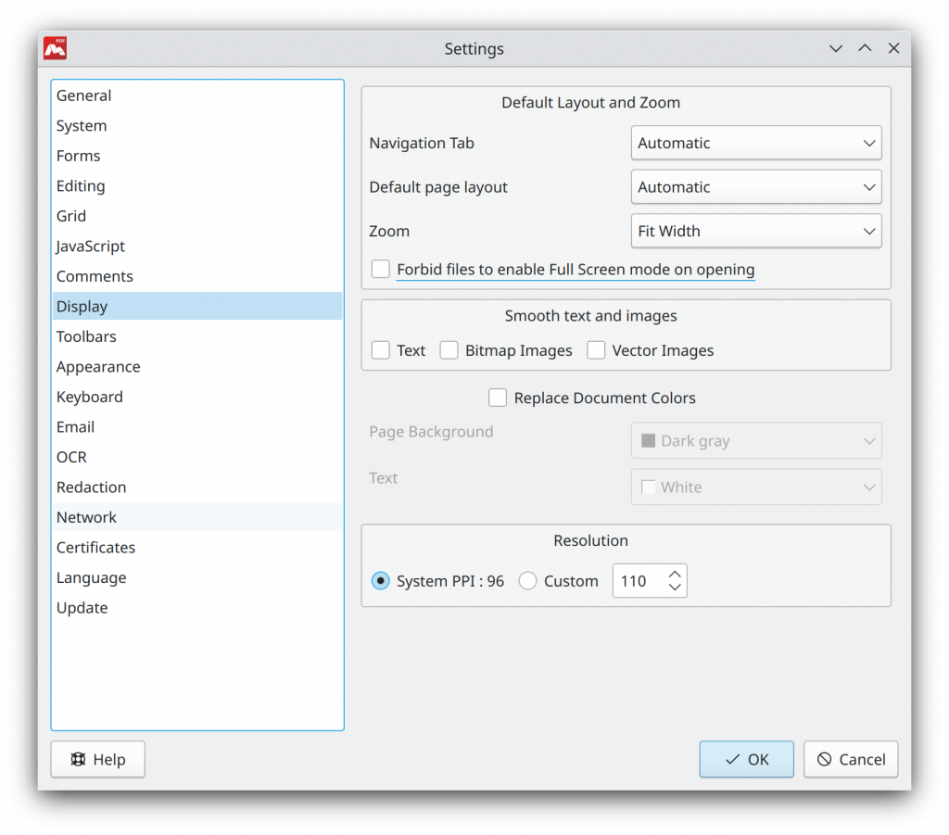This screenshot has width=949, height=835.
Task: Enable Forbid Full Screen mode checkbox
Action: [x=381, y=269]
